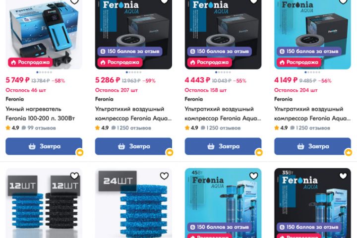Open the turquoise Feronia Aqua compressor image

[x=312, y=34]
